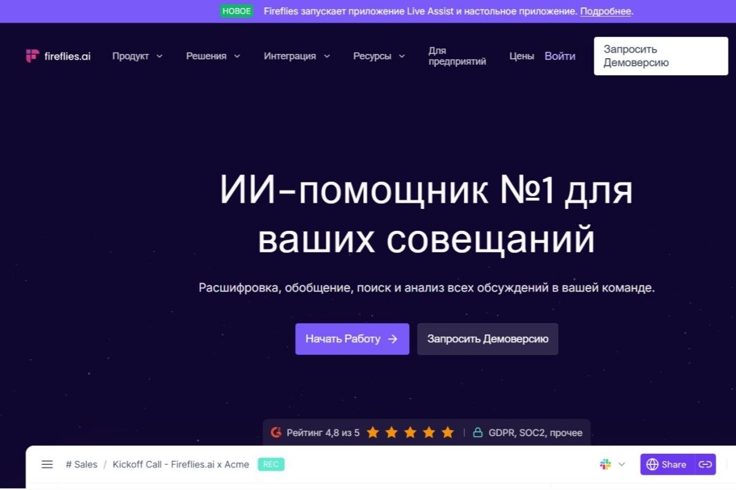This screenshot has width=736, height=490.
Task: Click the REC recording indicator badge
Action: [270, 464]
